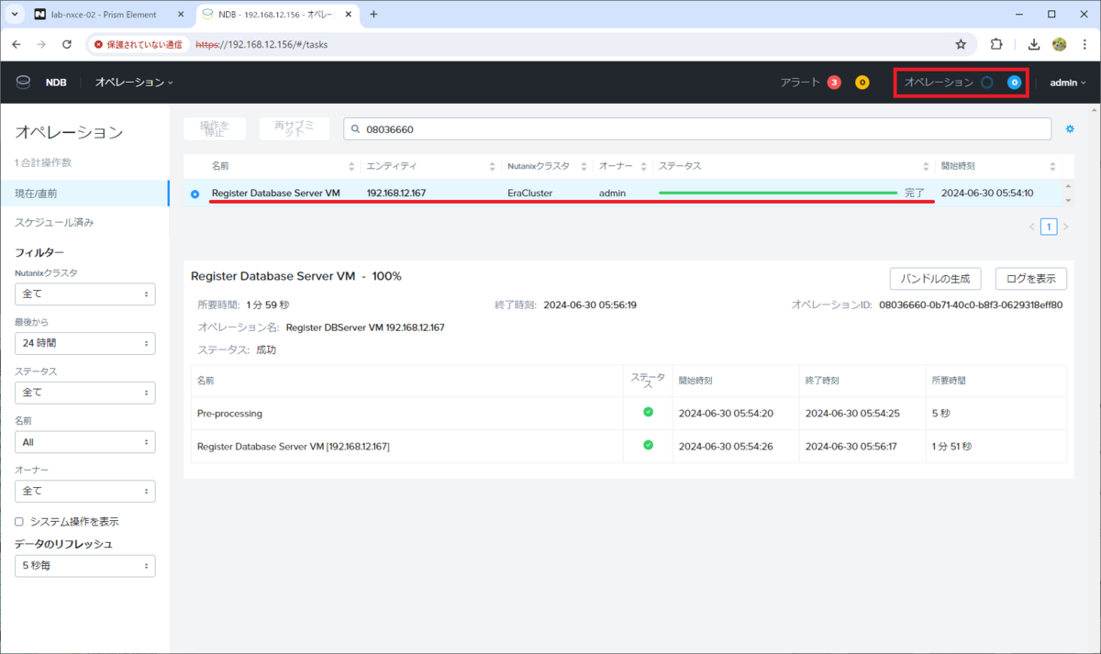Open the admin user menu
The height and width of the screenshot is (654, 1101).
[x=1068, y=83]
